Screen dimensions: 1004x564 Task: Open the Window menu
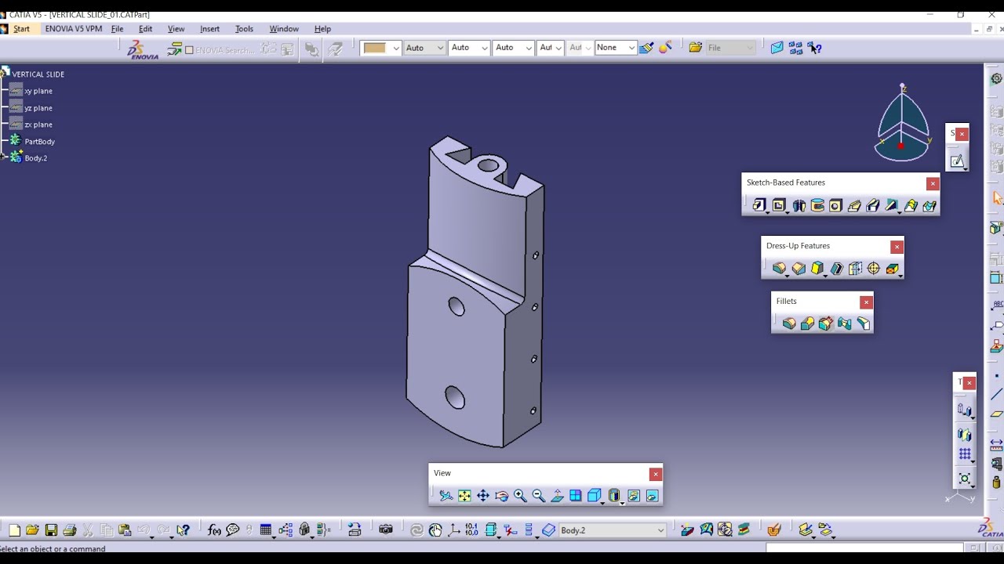[284, 29]
